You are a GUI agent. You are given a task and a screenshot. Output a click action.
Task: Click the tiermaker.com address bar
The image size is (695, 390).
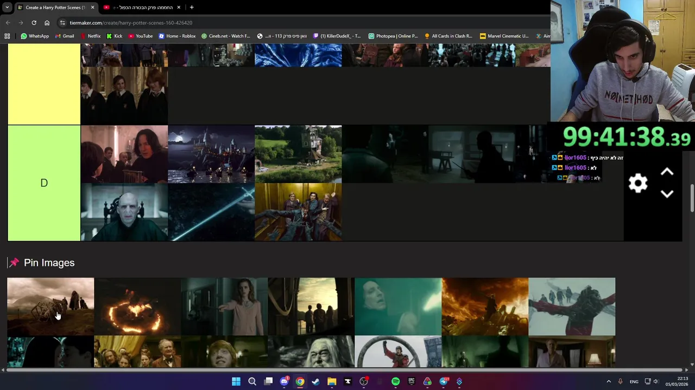[x=304, y=23]
